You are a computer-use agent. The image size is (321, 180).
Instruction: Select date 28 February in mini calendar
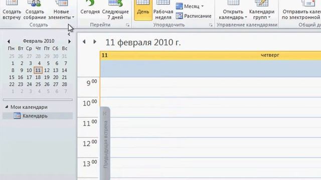pos(64,84)
